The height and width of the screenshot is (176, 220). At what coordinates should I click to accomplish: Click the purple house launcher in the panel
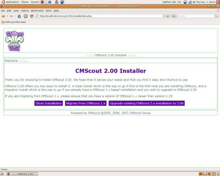57,2
